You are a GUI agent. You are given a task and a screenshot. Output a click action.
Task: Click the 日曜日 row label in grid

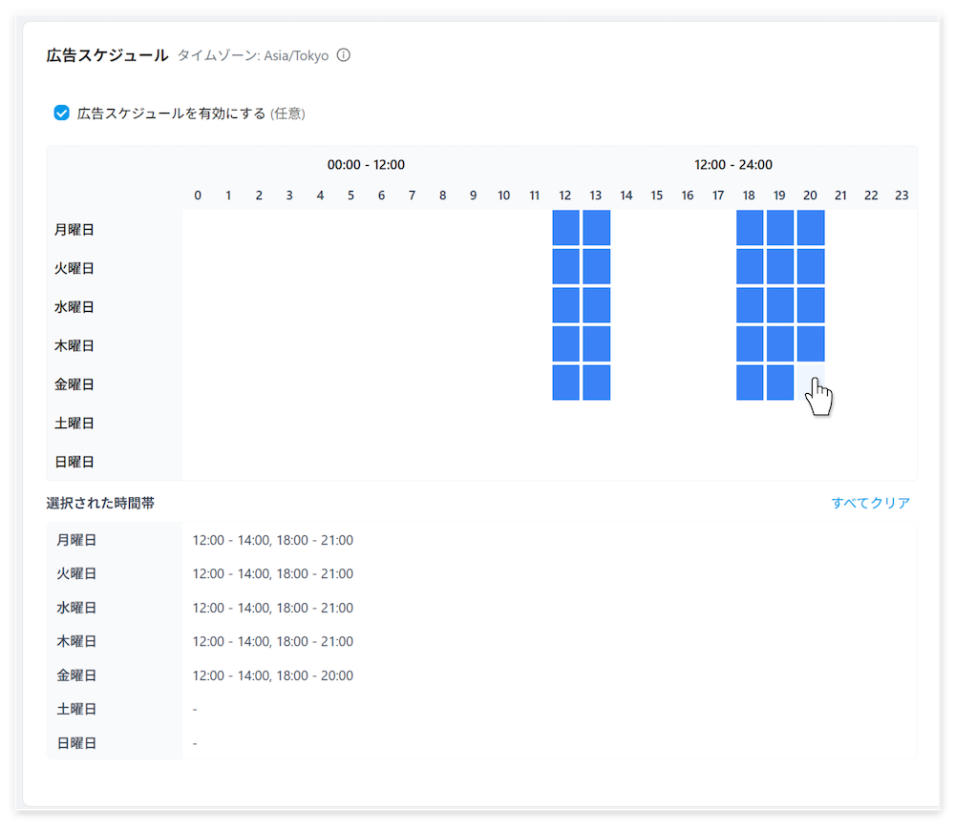(74, 462)
